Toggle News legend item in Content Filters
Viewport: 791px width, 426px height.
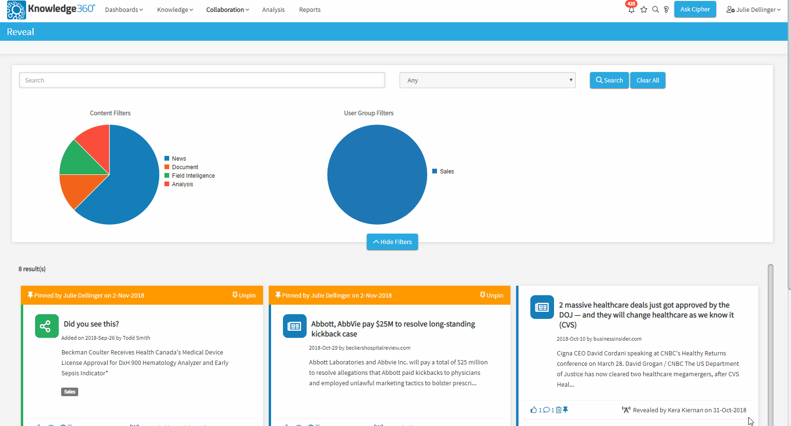click(175, 159)
